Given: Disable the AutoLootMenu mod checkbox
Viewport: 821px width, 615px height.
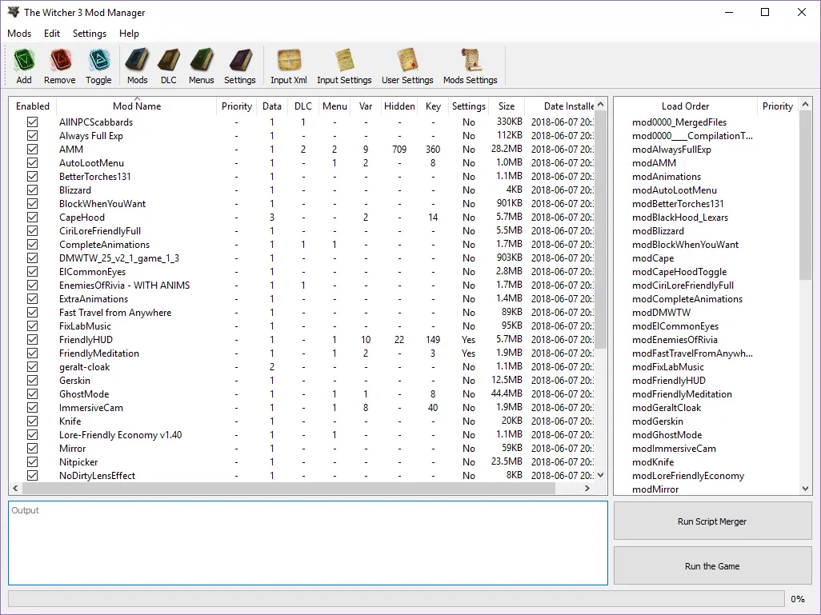Looking at the screenshot, I should [x=32, y=162].
